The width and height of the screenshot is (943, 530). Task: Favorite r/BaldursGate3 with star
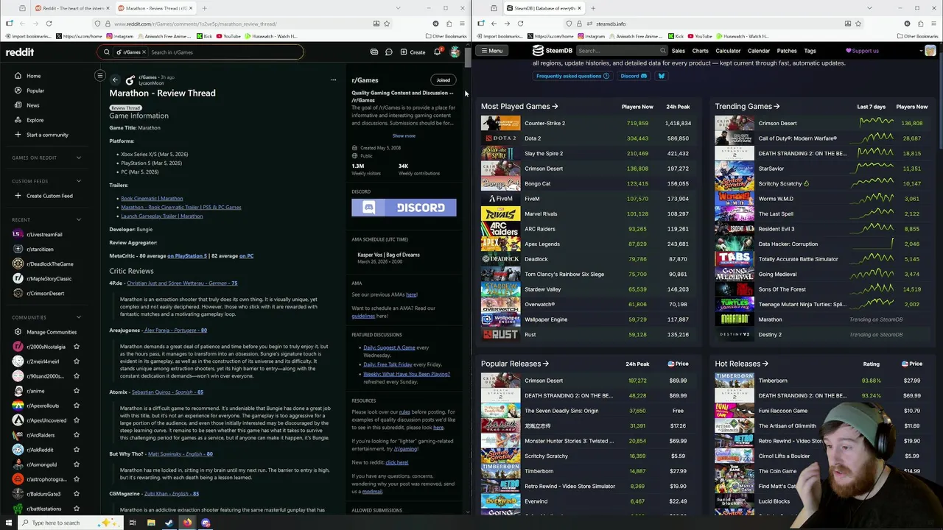[x=76, y=494]
